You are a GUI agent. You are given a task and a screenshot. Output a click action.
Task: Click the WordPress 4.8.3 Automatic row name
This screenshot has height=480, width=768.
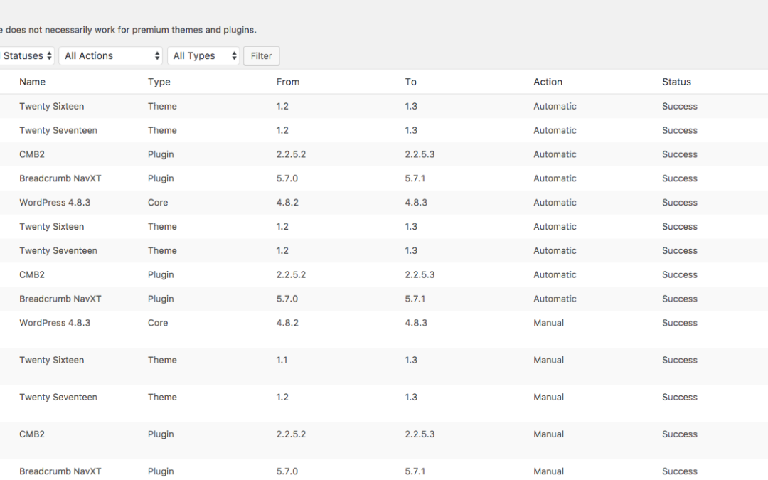55,202
